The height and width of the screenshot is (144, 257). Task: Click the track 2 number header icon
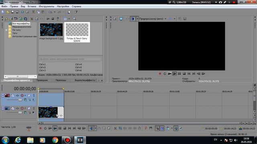pos(7,108)
